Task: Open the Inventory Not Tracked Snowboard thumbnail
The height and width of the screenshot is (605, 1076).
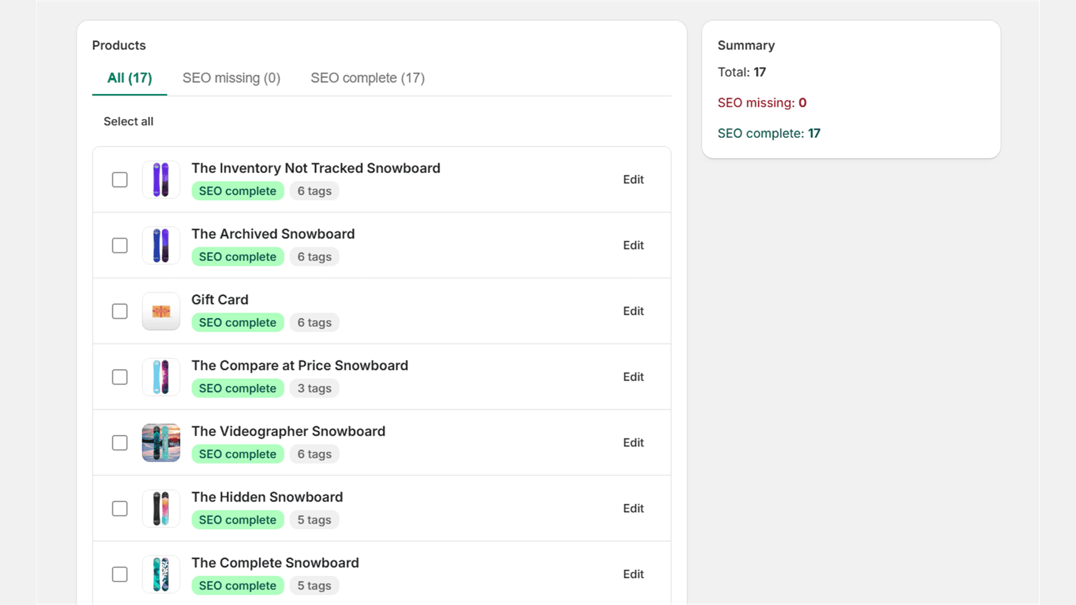Action: (161, 179)
